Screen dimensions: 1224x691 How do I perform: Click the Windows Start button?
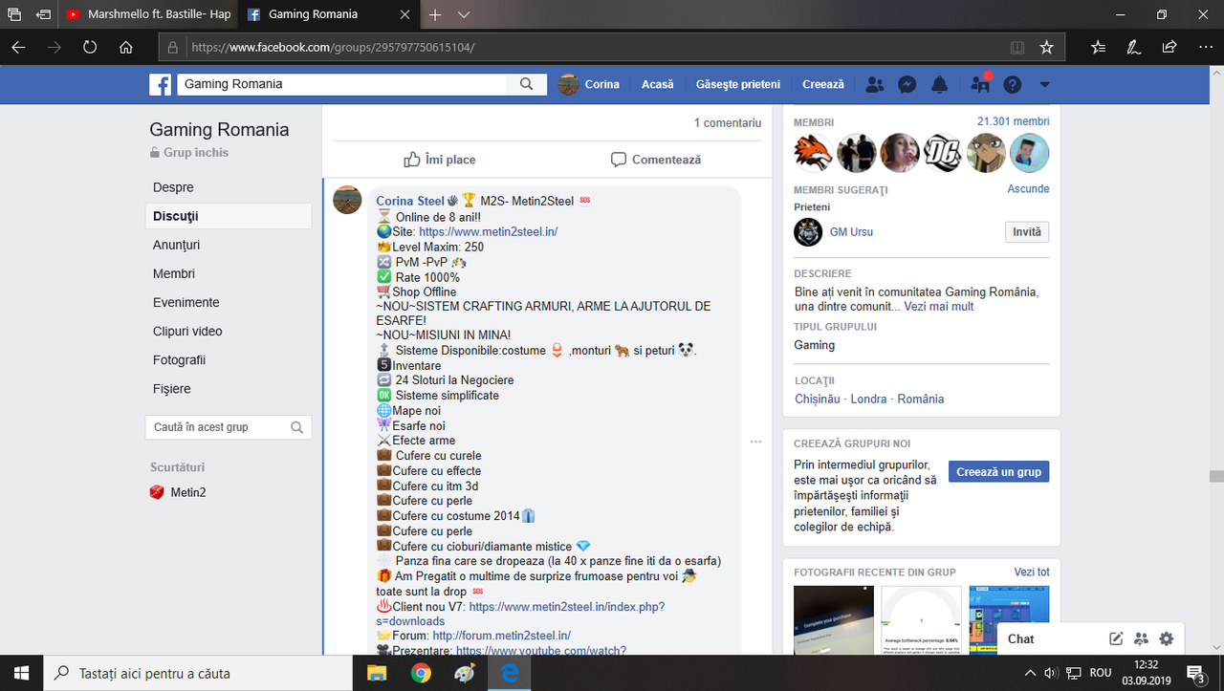(x=21, y=673)
